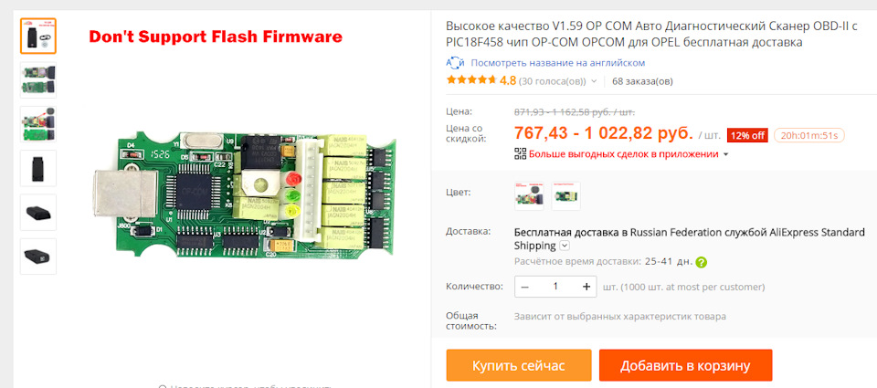Select the first color option swatch
This screenshot has height=388, width=877.
[529, 195]
